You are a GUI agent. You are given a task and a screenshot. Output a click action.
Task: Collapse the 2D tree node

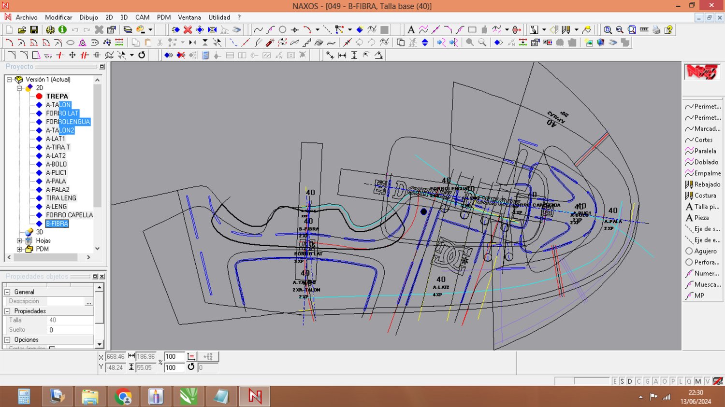(19, 88)
